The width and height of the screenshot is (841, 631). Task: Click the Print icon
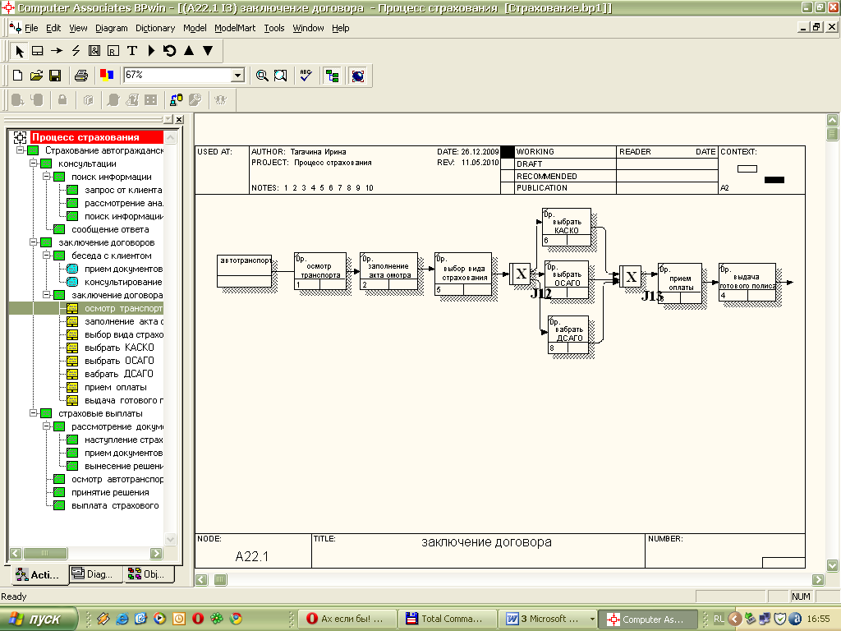point(81,76)
